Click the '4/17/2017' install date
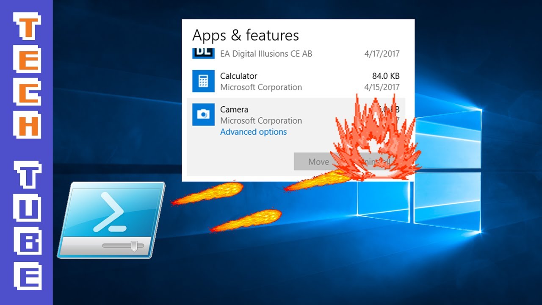 tap(382, 54)
